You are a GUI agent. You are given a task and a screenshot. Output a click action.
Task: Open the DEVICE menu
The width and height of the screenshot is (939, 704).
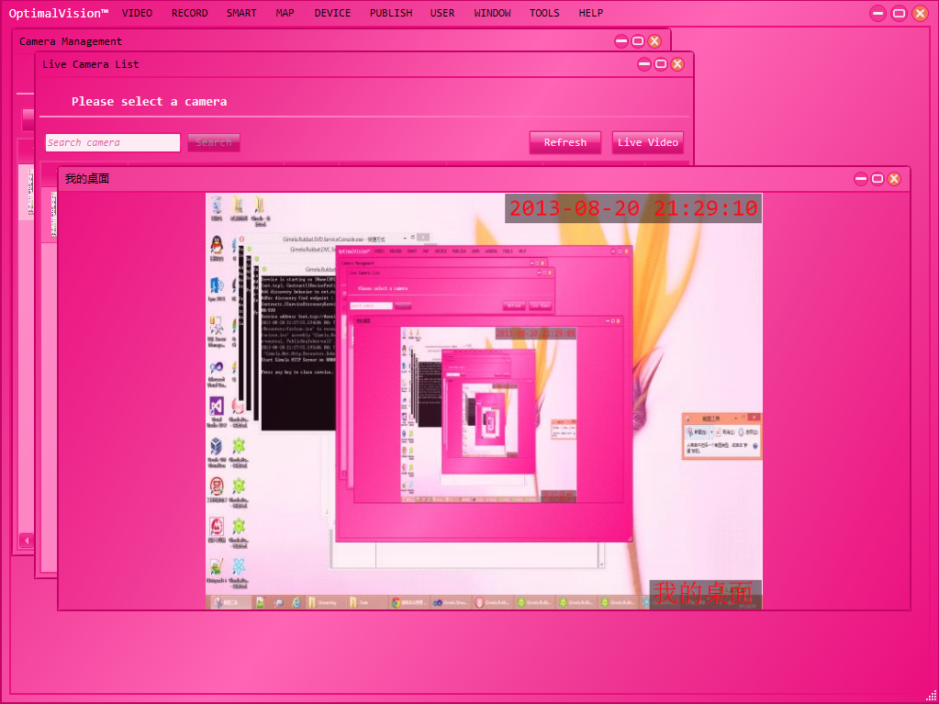tap(332, 13)
